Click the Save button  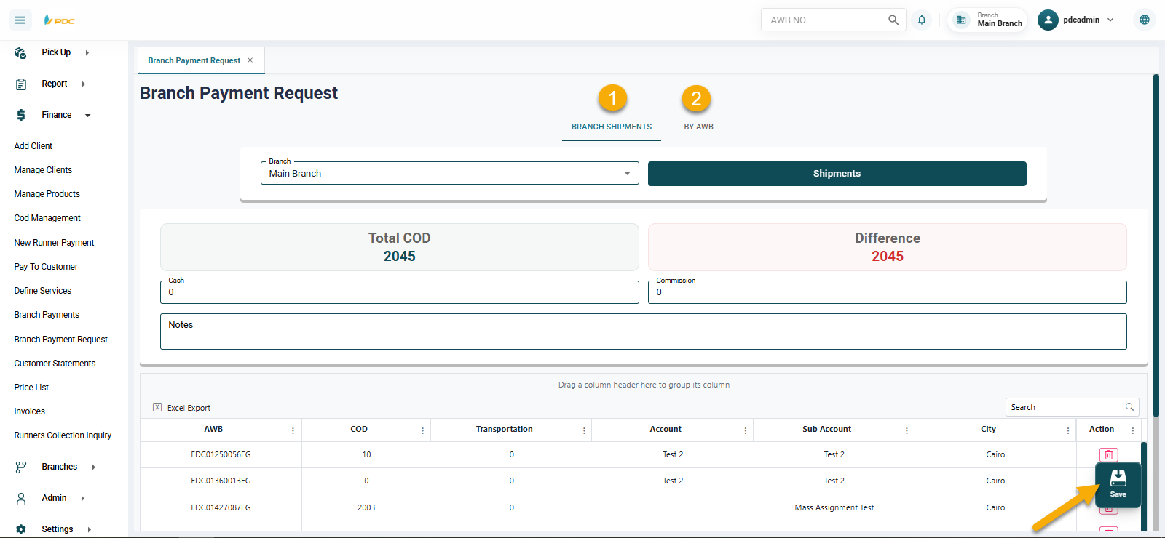[x=1118, y=484]
